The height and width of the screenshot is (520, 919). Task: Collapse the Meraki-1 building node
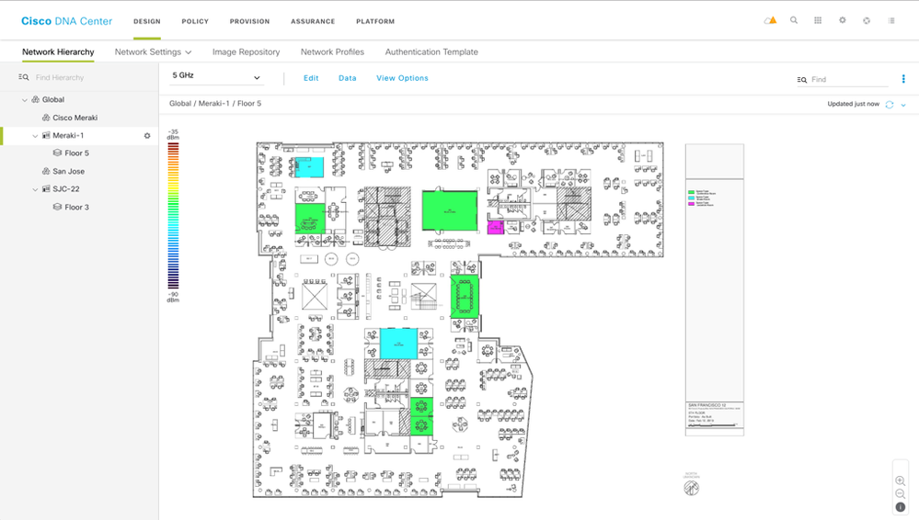[35, 136]
